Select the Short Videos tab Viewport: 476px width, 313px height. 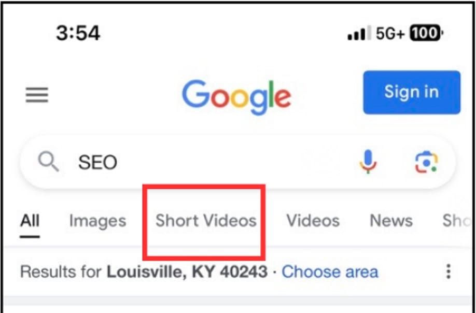(x=206, y=220)
